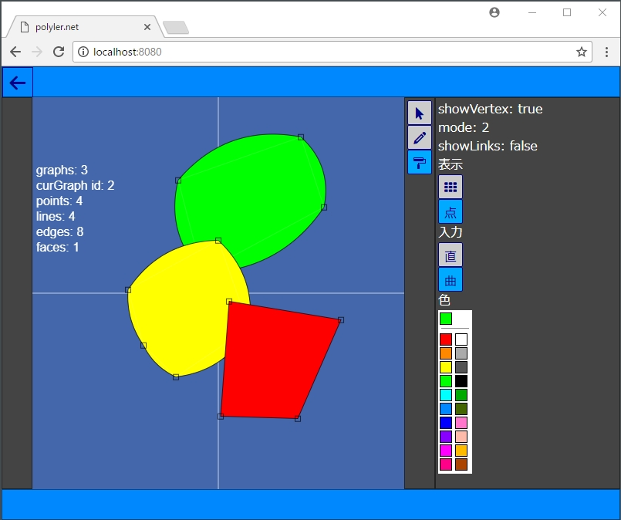Pick the brown color swatch
The height and width of the screenshot is (520, 621).
coord(461,464)
